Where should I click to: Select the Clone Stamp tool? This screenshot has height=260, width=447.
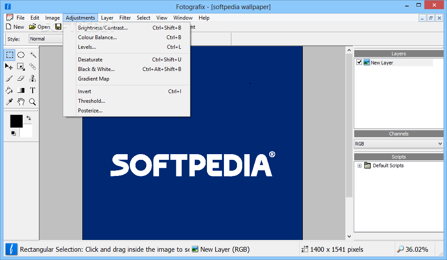click(33, 78)
